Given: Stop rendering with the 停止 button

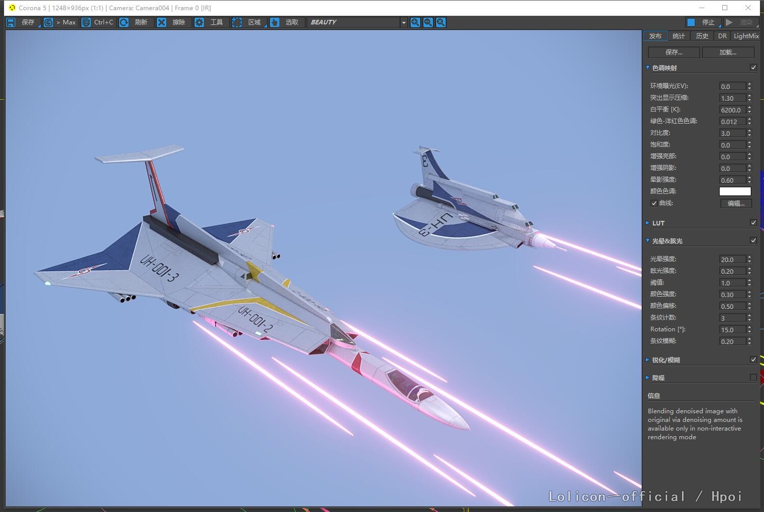Looking at the screenshot, I should click(702, 22).
